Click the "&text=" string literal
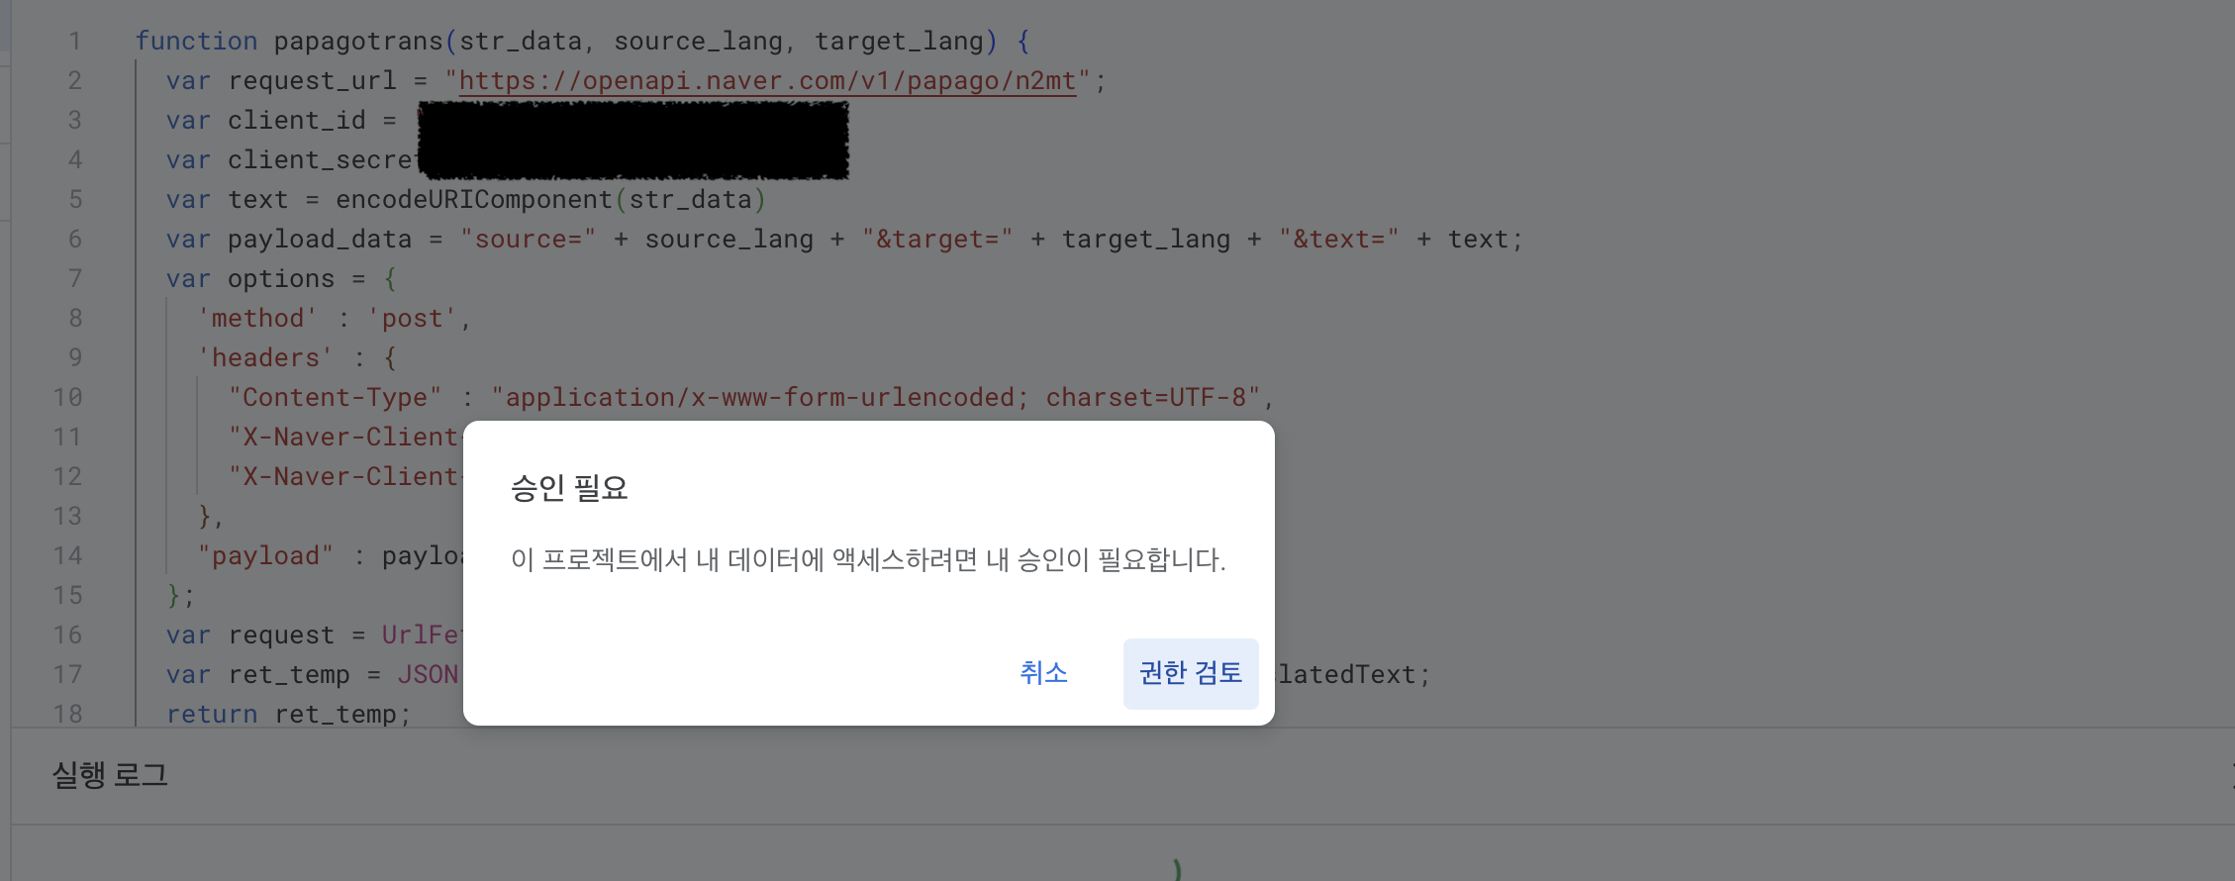Screen dimensions: 2235x881 point(1338,240)
